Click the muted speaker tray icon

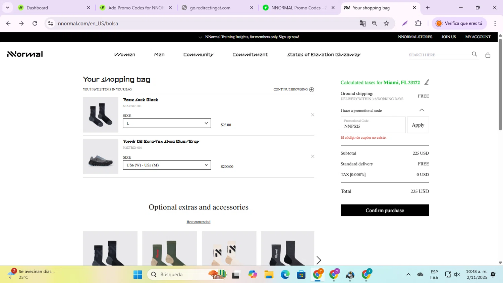(457, 275)
